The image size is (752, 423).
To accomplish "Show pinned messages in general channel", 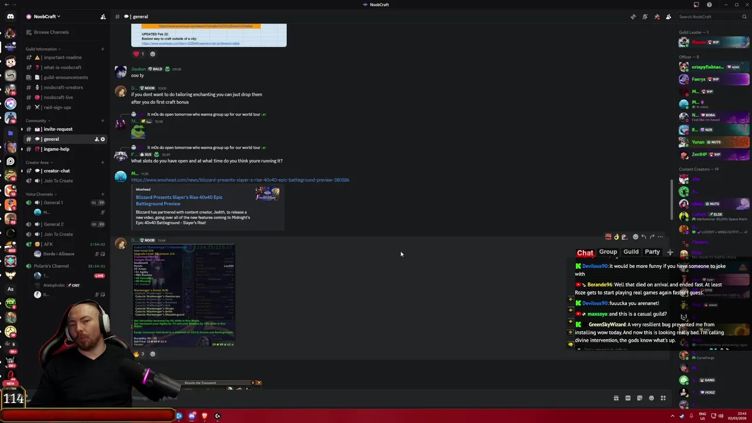I will coord(657,16).
